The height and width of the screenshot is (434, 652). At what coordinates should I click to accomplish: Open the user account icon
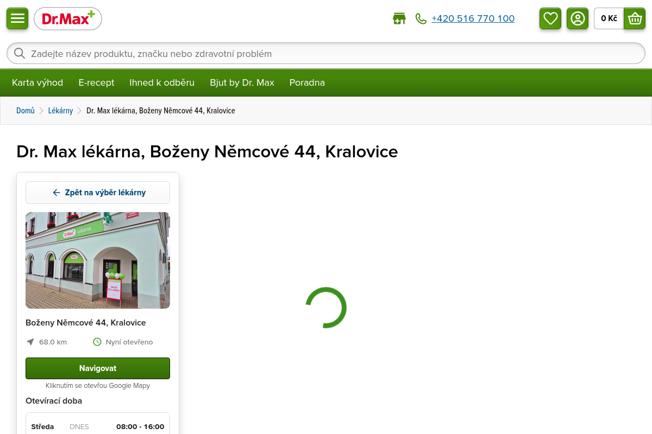tap(578, 18)
